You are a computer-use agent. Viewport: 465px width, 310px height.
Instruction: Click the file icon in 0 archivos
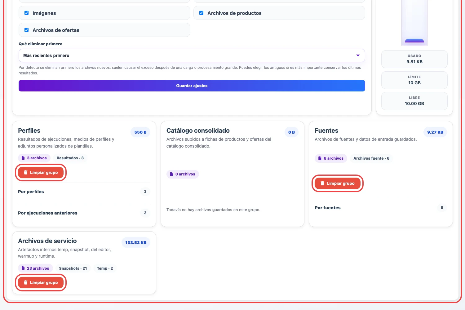tap(171, 174)
